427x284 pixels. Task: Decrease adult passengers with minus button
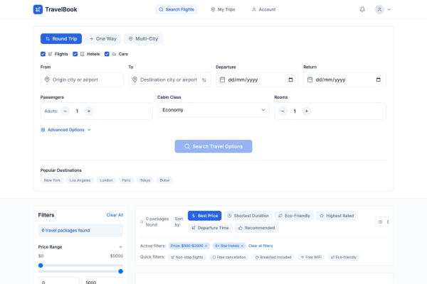[x=65, y=111]
